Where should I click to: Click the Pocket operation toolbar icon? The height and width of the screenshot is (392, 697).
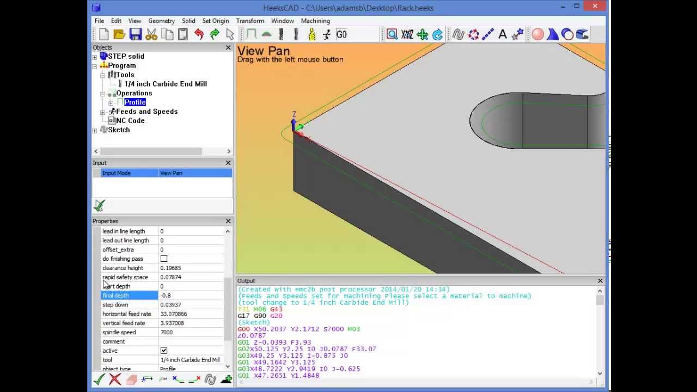point(266,35)
